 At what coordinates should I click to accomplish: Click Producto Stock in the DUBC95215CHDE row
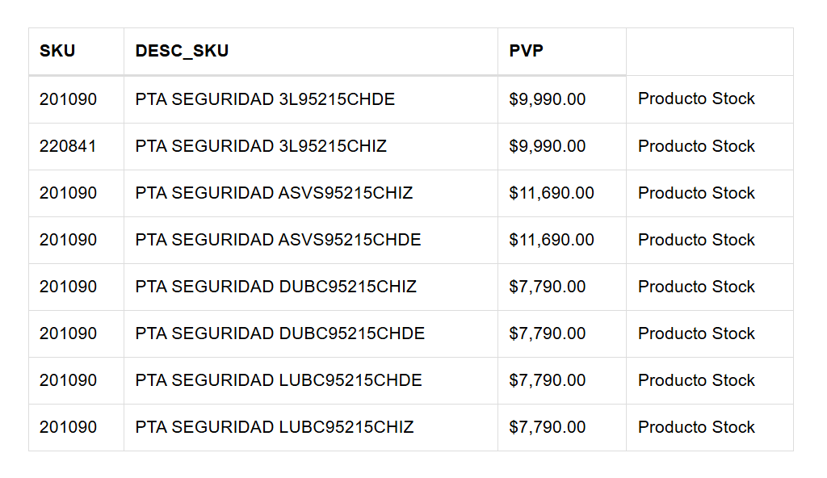(696, 333)
